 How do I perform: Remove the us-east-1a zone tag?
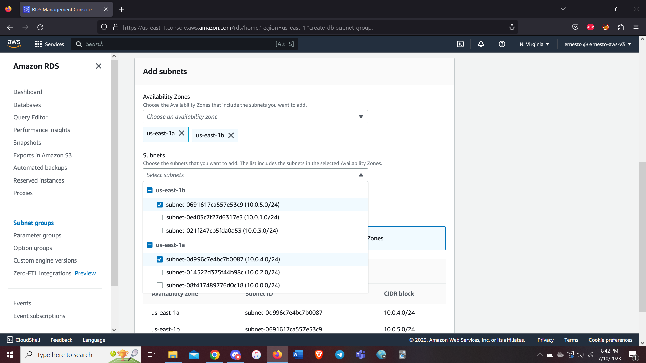(182, 133)
